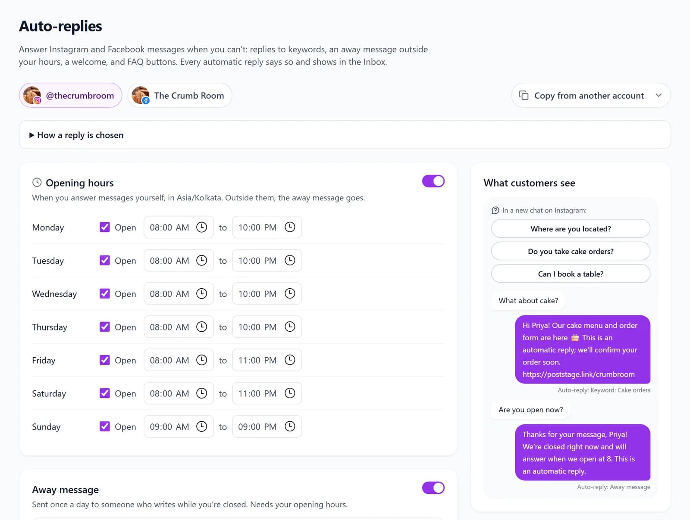Open Wednesday opening time clock picker
This screenshot has width=690, height=520.
(x=202, y=293)
